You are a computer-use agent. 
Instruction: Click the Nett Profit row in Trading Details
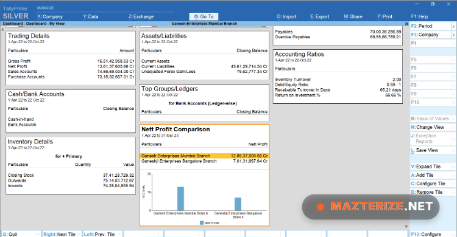click(71, 66)
